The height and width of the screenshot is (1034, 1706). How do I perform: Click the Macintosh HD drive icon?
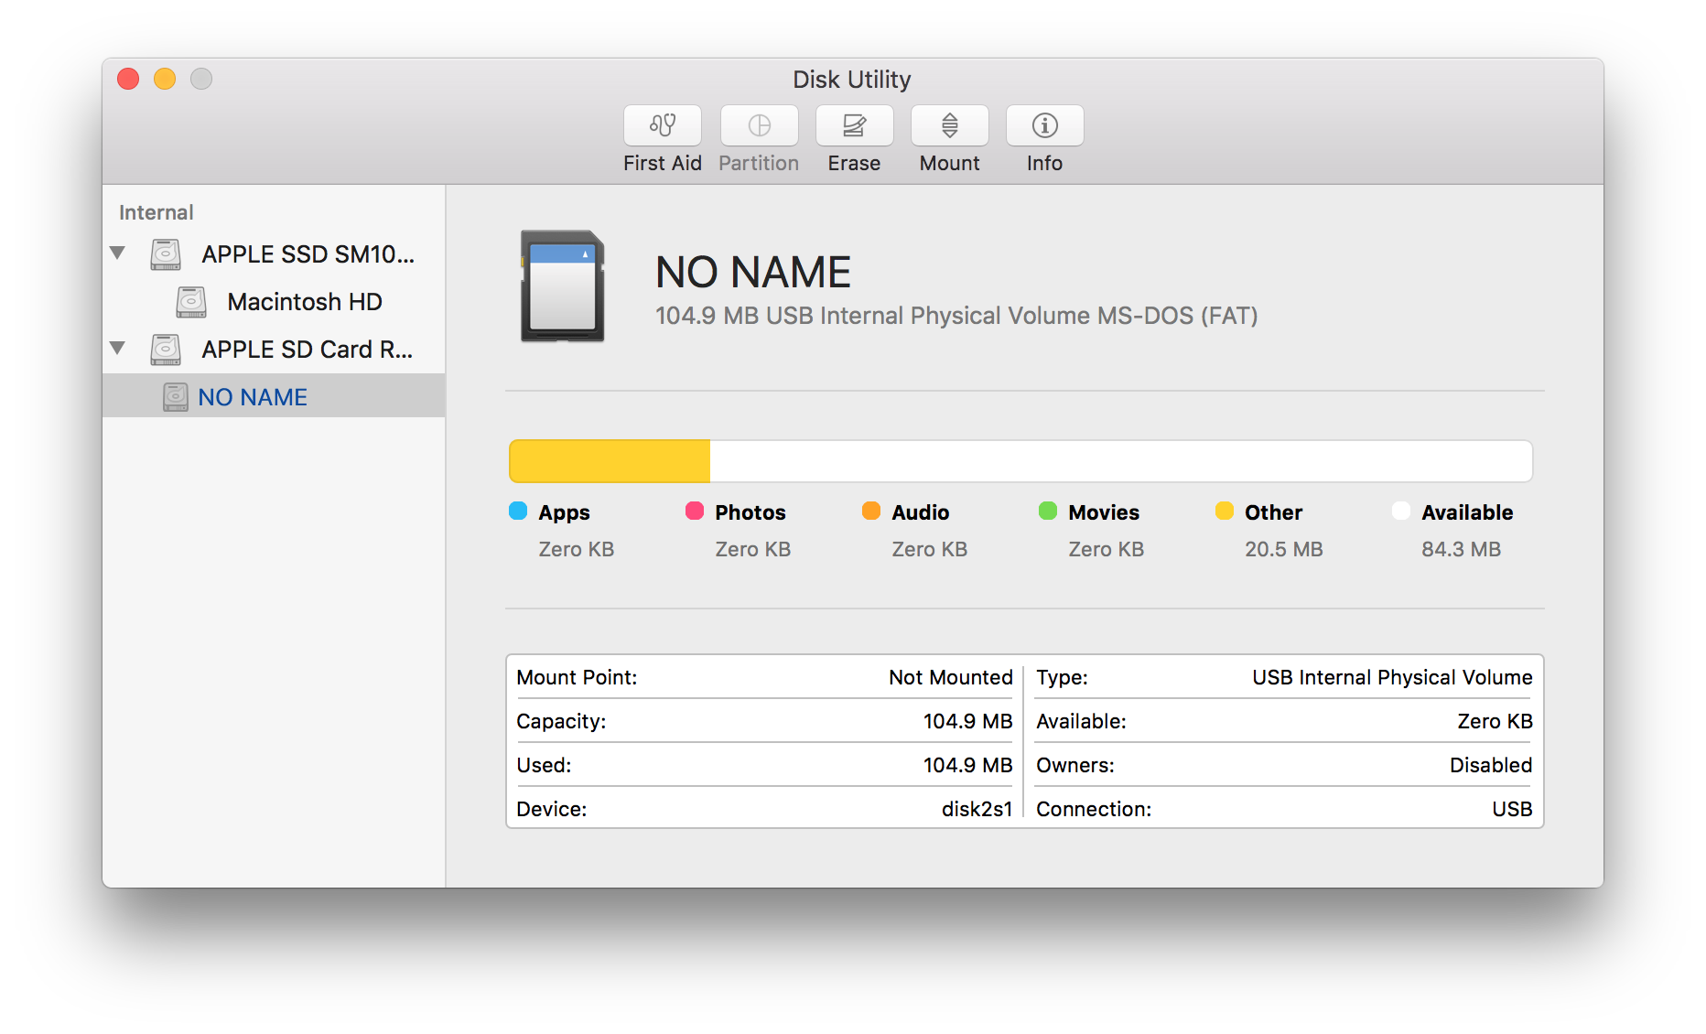pyautogui.click(x=191, y=301)
